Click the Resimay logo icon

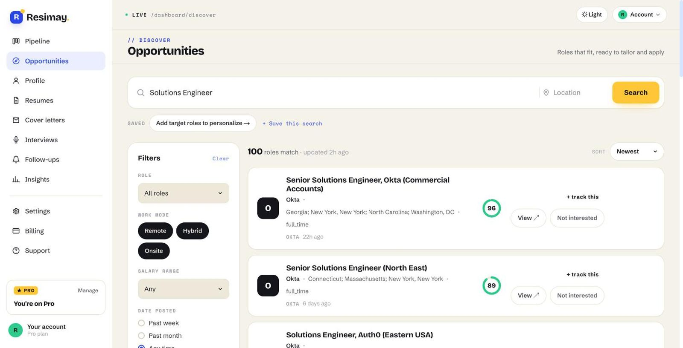[17, 17]
